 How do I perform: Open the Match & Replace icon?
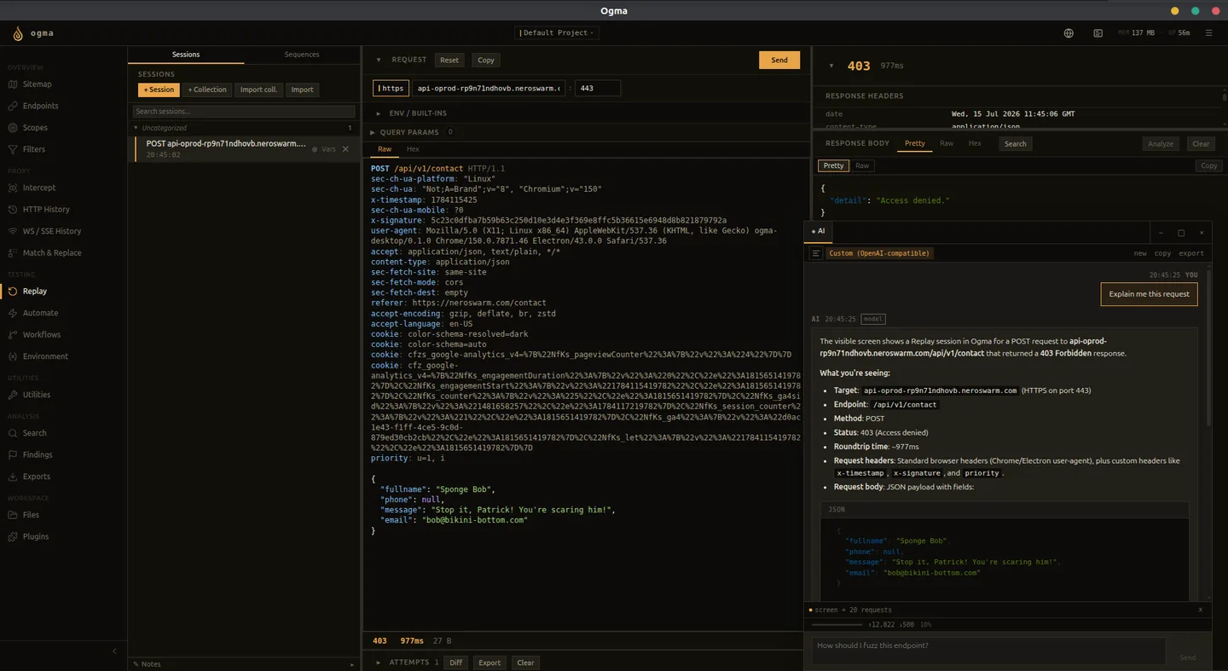13,253
